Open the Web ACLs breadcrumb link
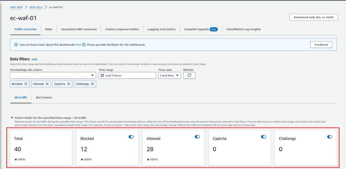The image size is (346, 169). tap(36, 7)
